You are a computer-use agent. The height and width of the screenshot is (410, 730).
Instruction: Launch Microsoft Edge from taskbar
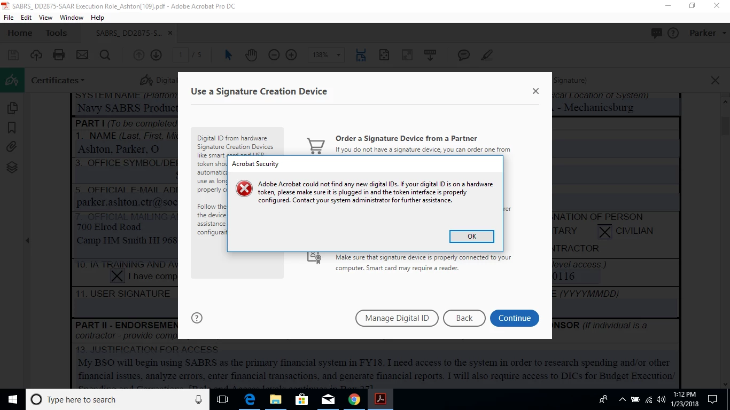[x=250, y=399]
